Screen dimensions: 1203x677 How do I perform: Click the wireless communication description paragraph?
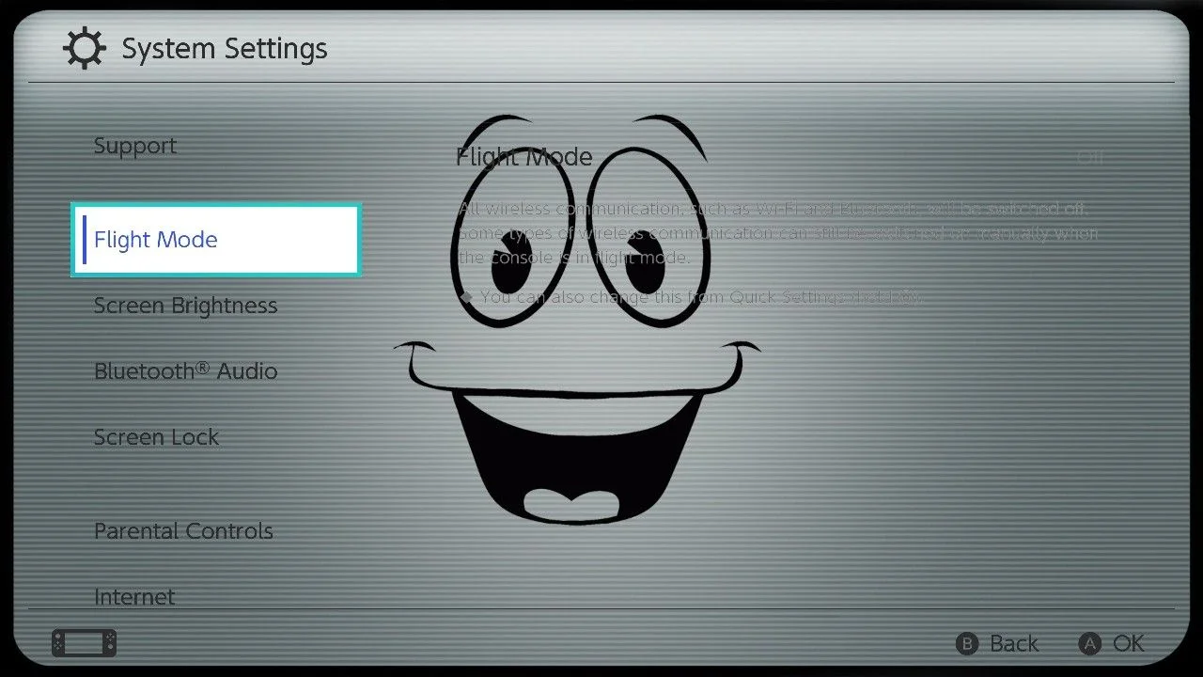[778, 233]
